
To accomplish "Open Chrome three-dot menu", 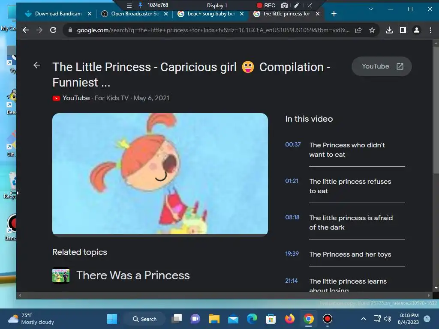I will (430, 30).
